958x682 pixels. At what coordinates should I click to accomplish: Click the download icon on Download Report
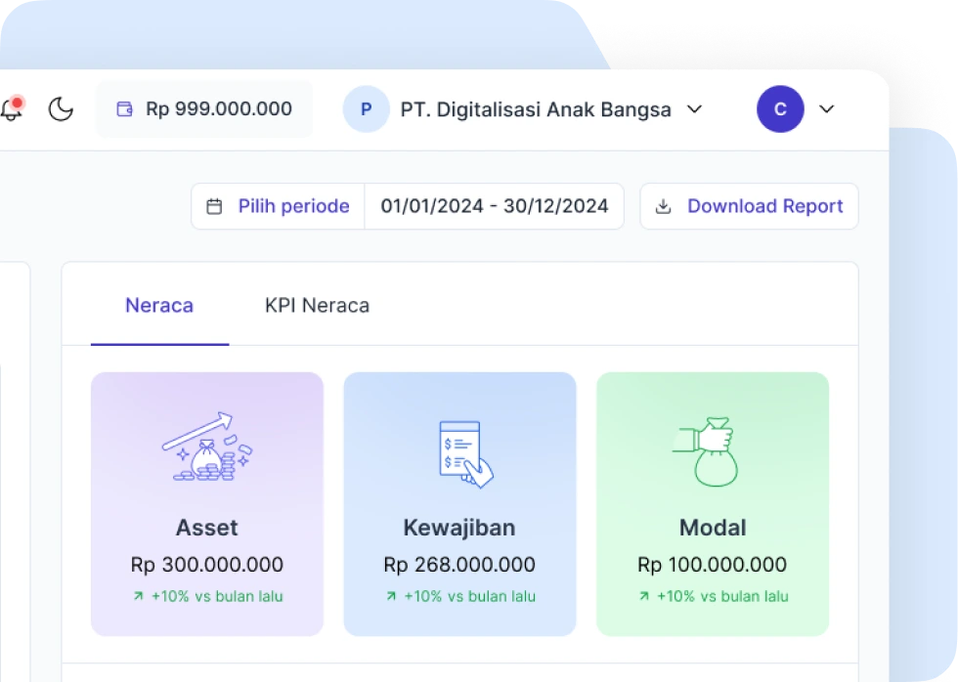(x=664, y=206)
